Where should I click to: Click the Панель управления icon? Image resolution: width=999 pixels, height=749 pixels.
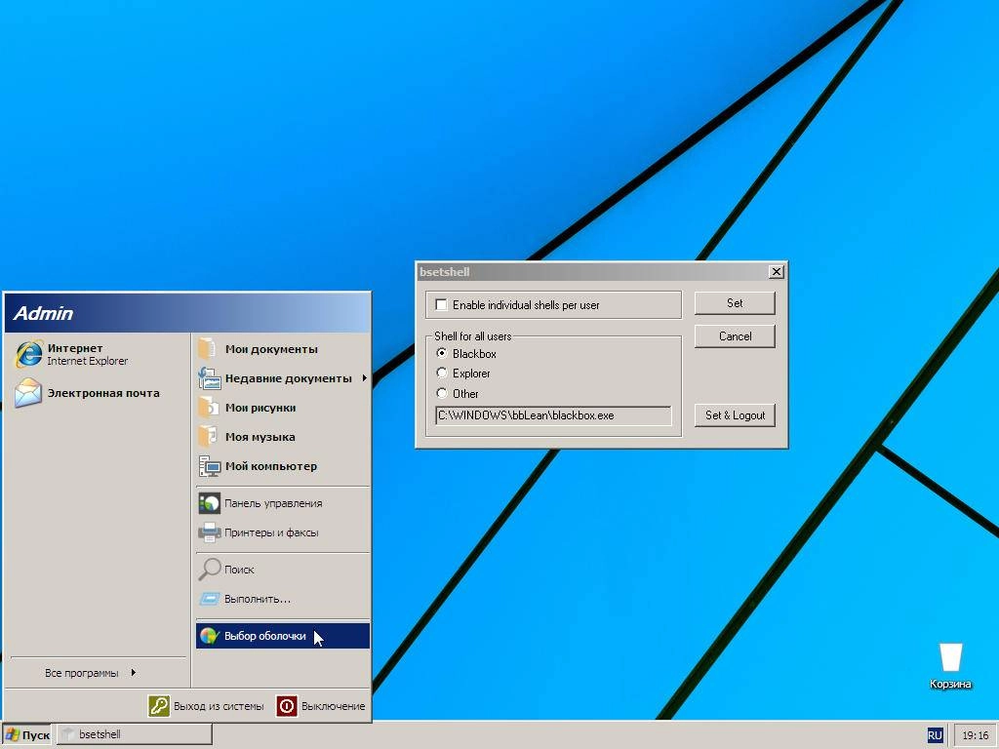click(x=209, y=503)
